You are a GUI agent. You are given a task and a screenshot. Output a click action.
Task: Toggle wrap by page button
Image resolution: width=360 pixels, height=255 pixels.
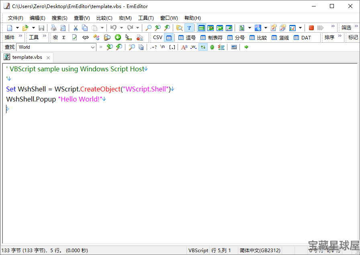[229, 28]
